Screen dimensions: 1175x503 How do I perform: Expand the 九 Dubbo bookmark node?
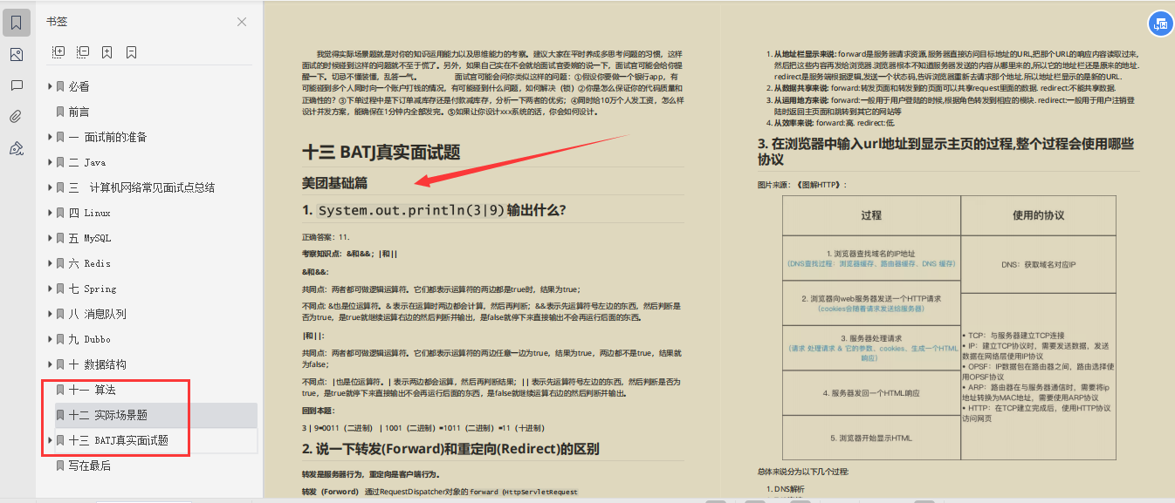[50, 339]
